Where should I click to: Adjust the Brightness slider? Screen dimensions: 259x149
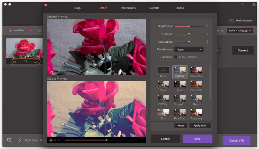pos(189,26)
